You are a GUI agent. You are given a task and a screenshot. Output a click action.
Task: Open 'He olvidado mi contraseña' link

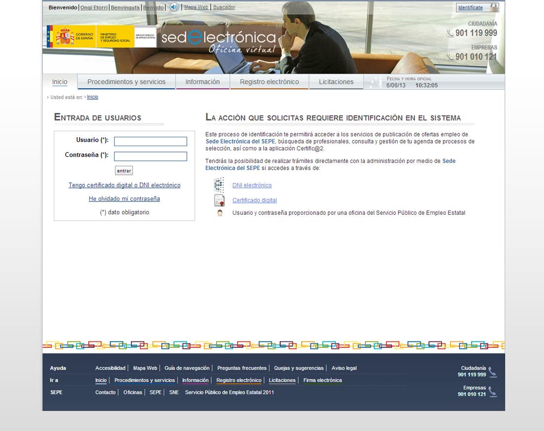coord(124,199)
